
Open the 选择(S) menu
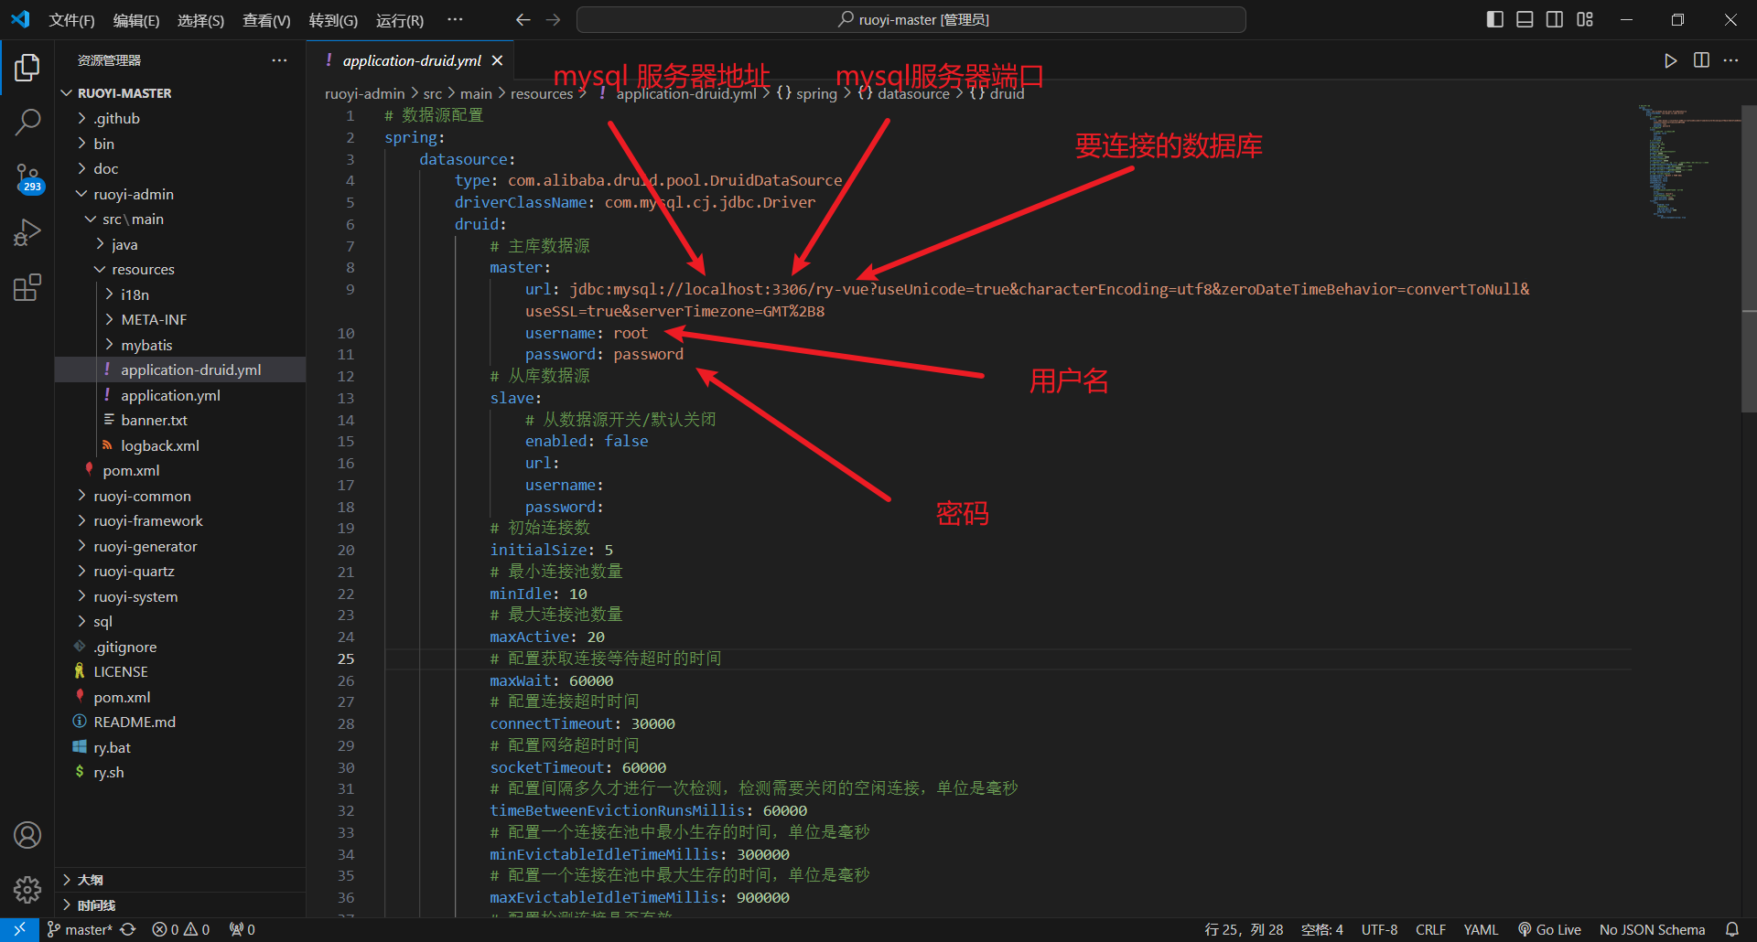[x=200, y=20]
